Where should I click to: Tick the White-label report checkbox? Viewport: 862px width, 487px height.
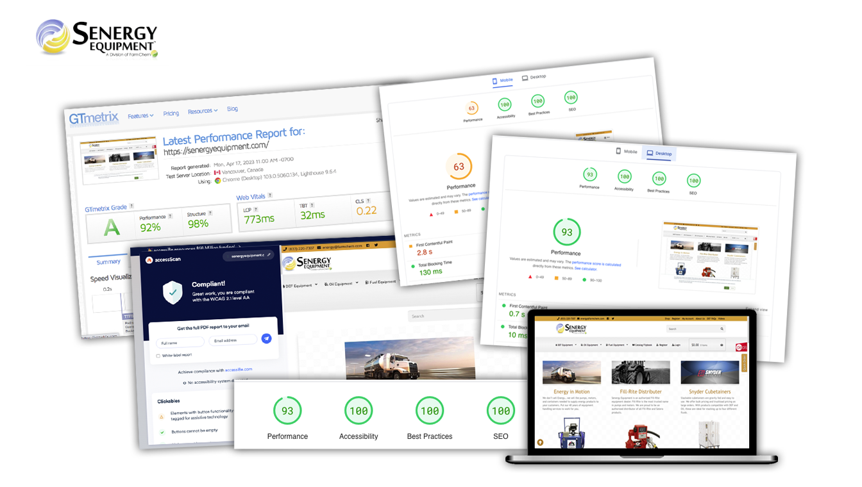click(158, 355)
